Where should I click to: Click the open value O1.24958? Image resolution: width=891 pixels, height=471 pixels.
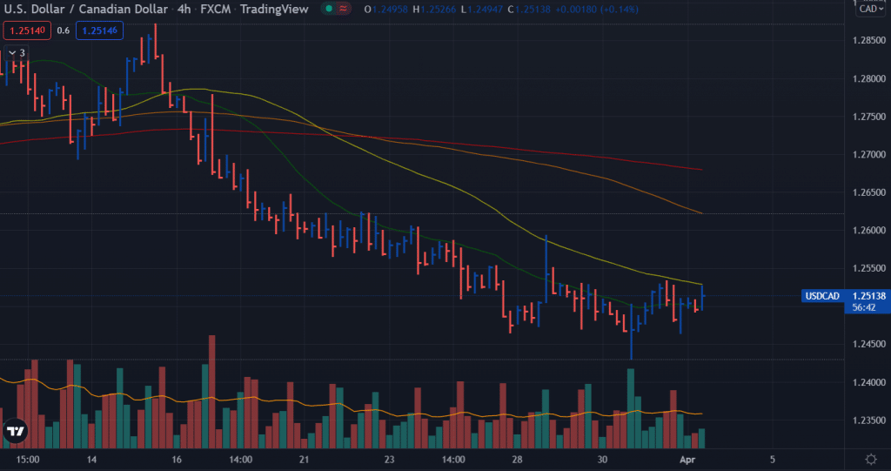[386, 9]
